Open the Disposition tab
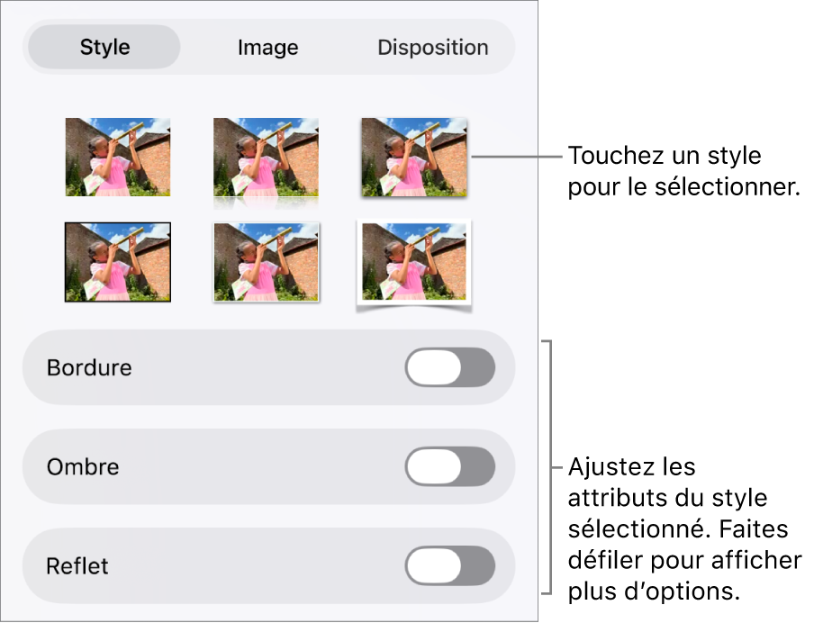Image resolution: width=814 pixels, height=623 pixels. 432,47
